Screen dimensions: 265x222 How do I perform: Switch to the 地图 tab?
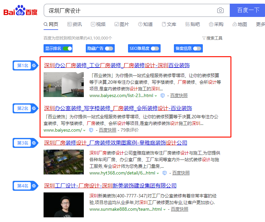tap(240, 25)
